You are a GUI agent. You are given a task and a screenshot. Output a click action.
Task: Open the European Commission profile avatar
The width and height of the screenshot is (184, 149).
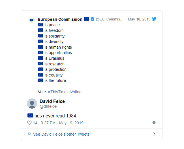click(x=32, y=20)
